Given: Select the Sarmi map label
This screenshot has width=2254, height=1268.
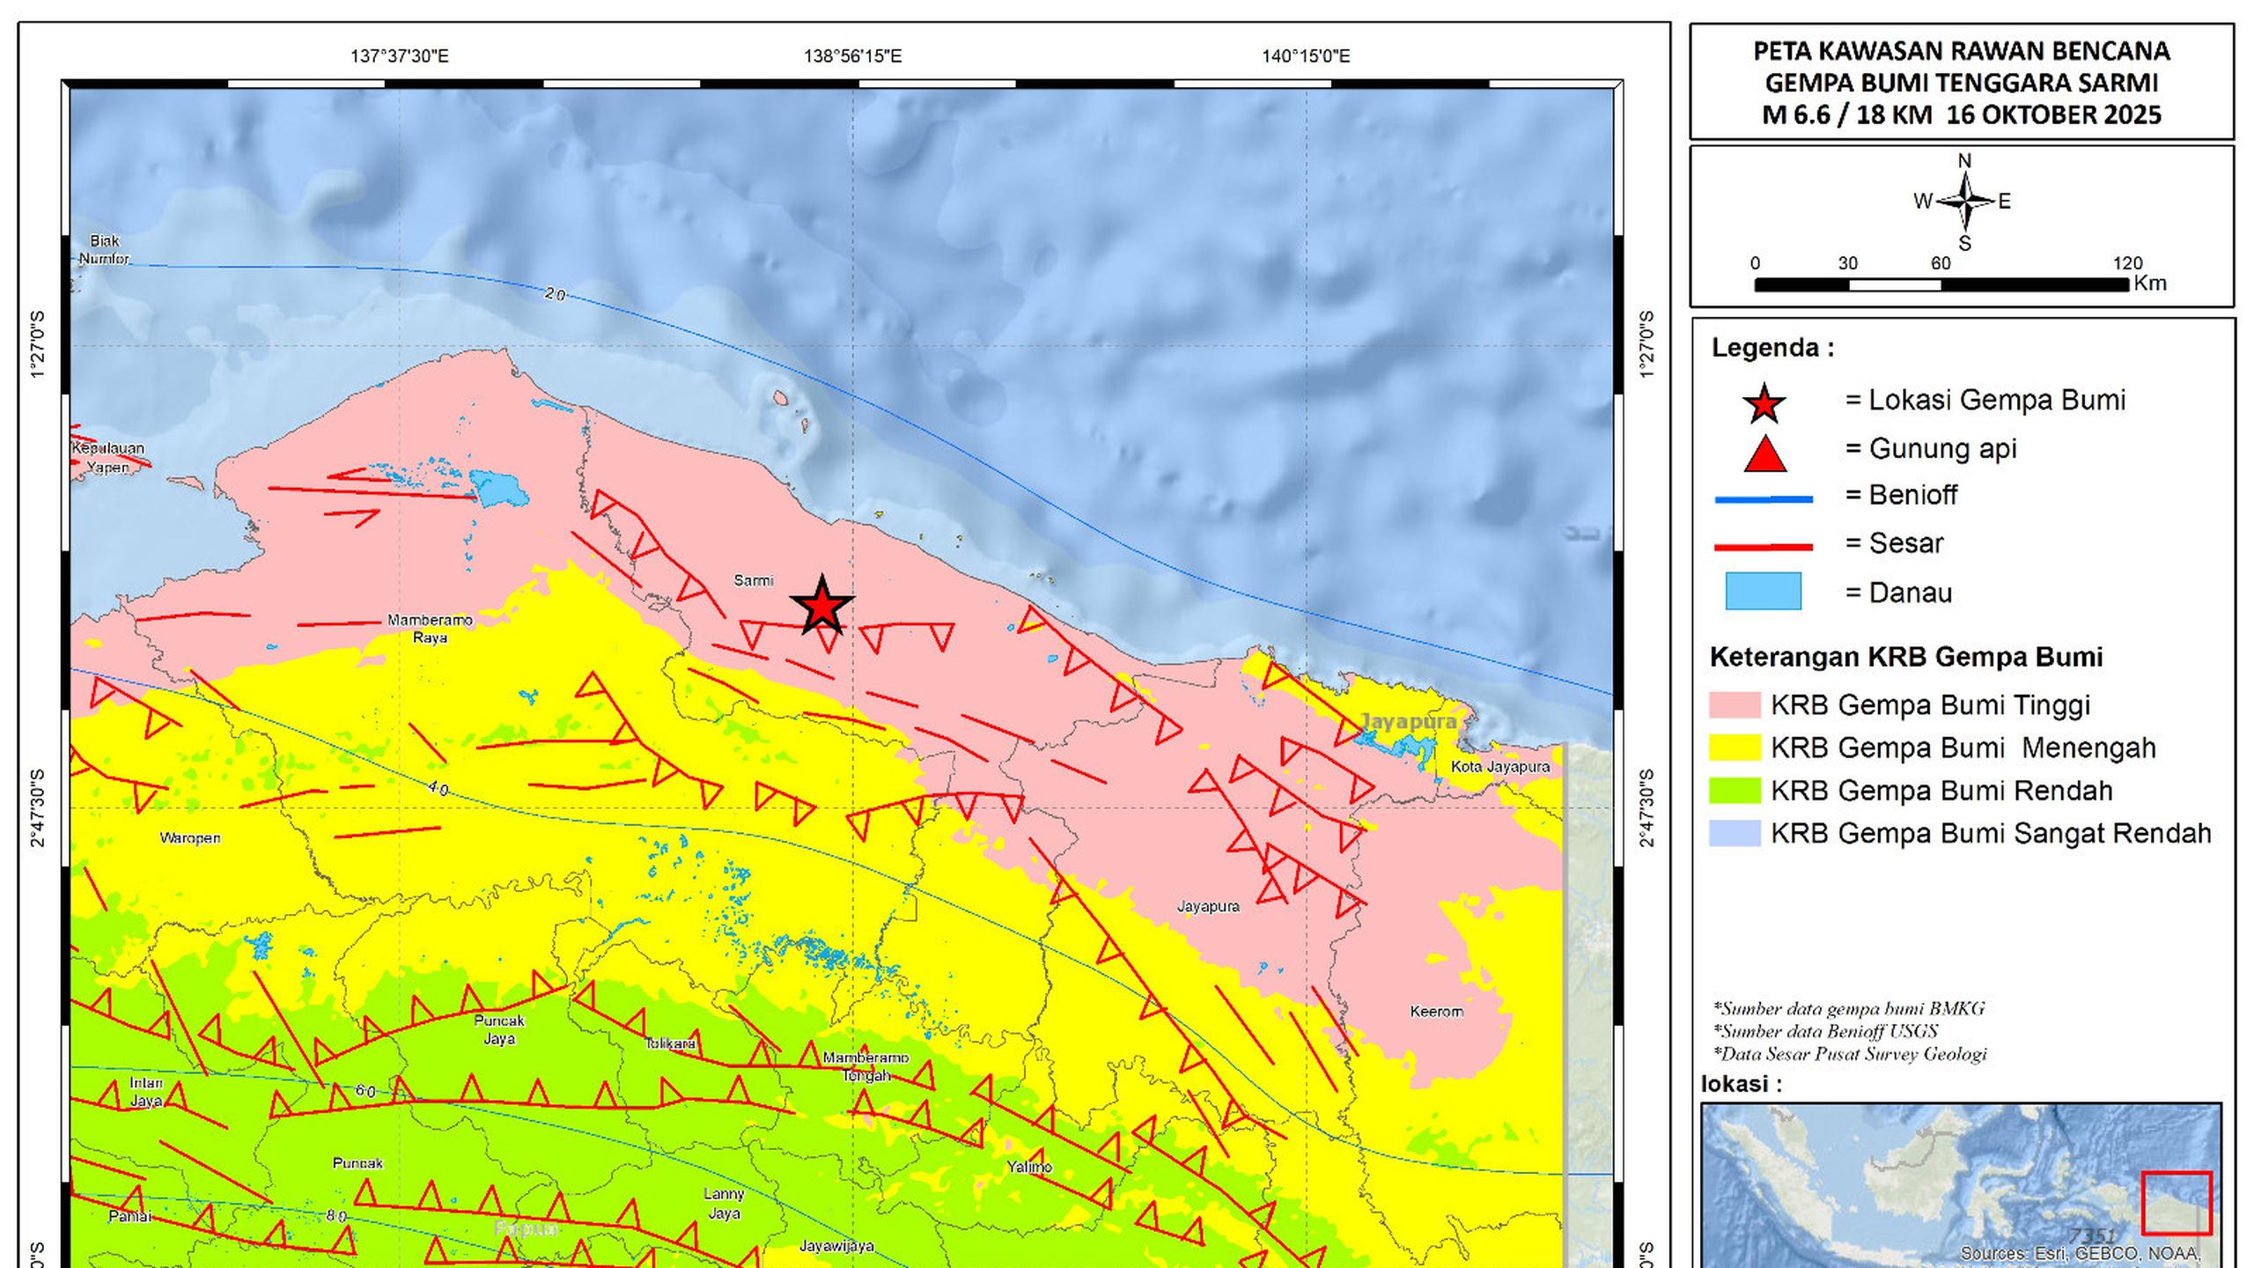Looking at the screenshot, I should (755, 580).
